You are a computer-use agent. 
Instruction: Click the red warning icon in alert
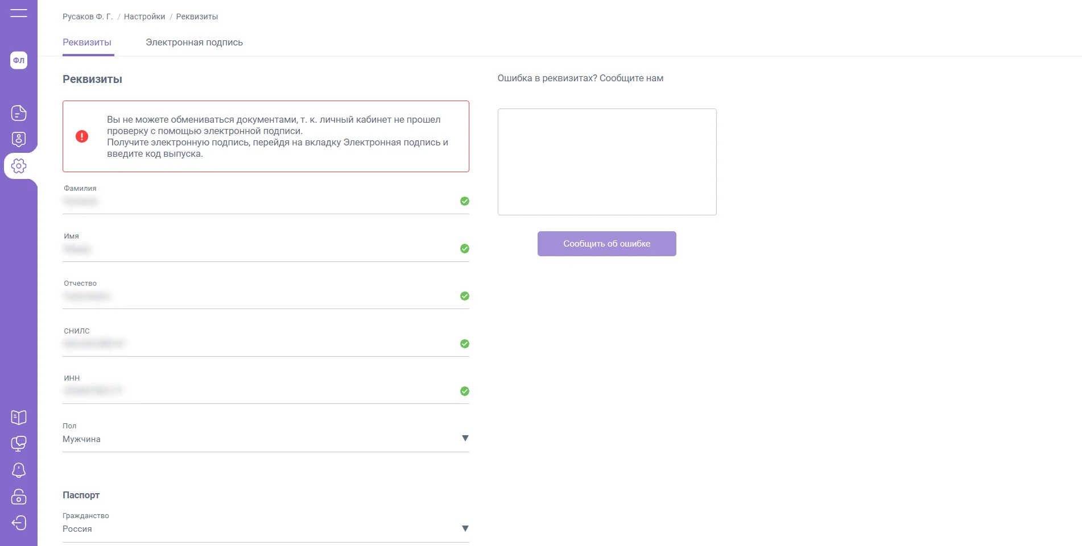(x=82, y=136)
